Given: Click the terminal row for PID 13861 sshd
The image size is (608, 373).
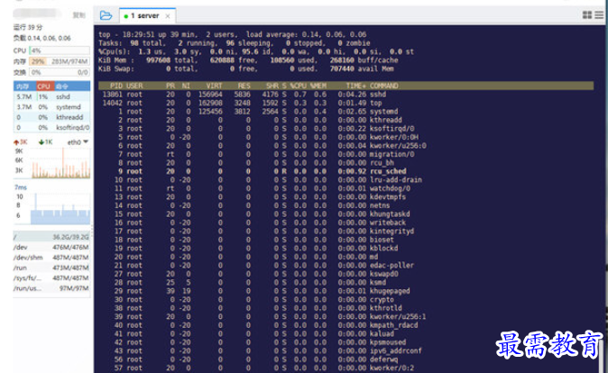Looking at the screenshot, I should point(244,95).
